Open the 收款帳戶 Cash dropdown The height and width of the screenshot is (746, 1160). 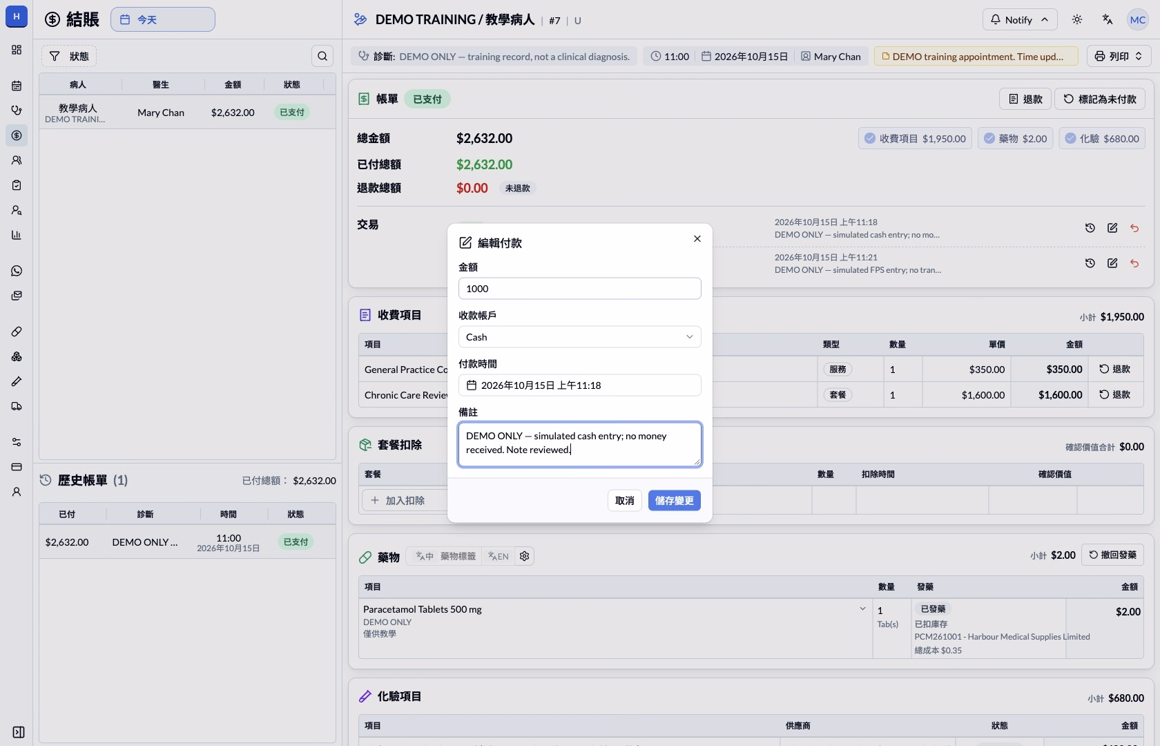coord(580,337)
